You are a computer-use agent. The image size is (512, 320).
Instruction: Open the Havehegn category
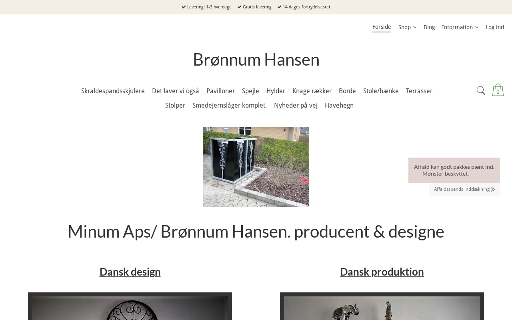point(339,106)
